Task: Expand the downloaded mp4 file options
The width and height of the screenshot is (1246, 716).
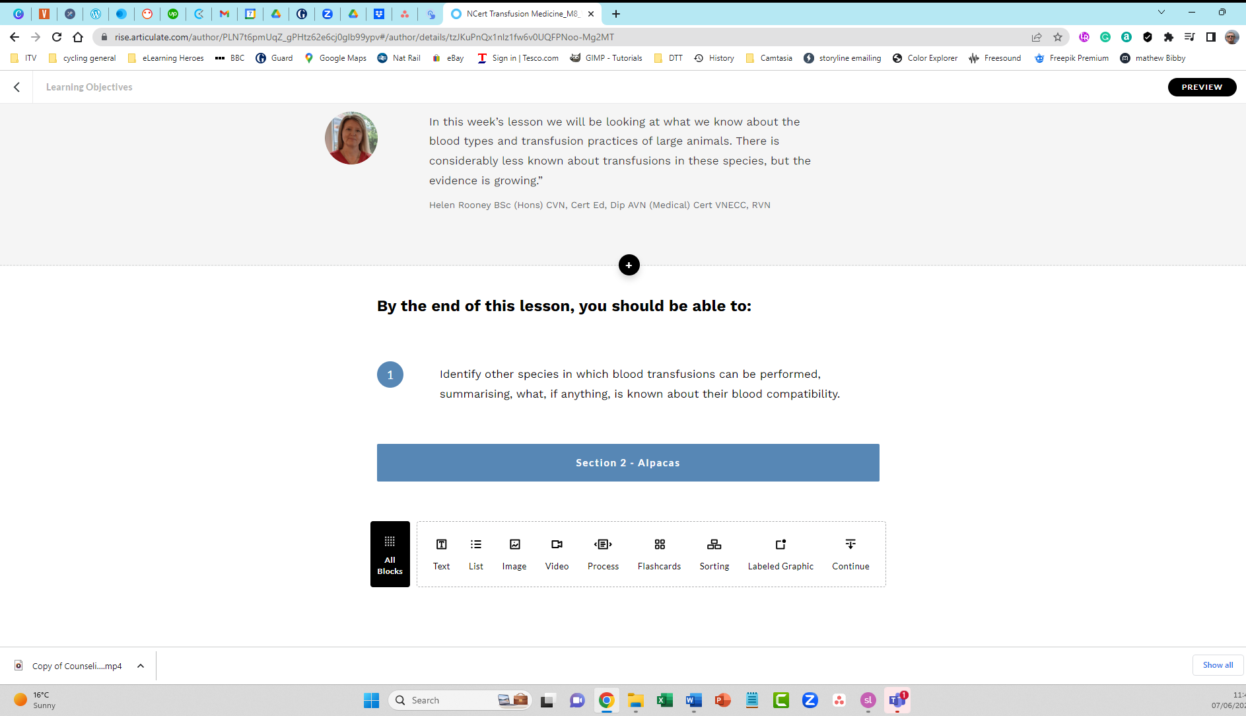Action: tap(141, 666)
